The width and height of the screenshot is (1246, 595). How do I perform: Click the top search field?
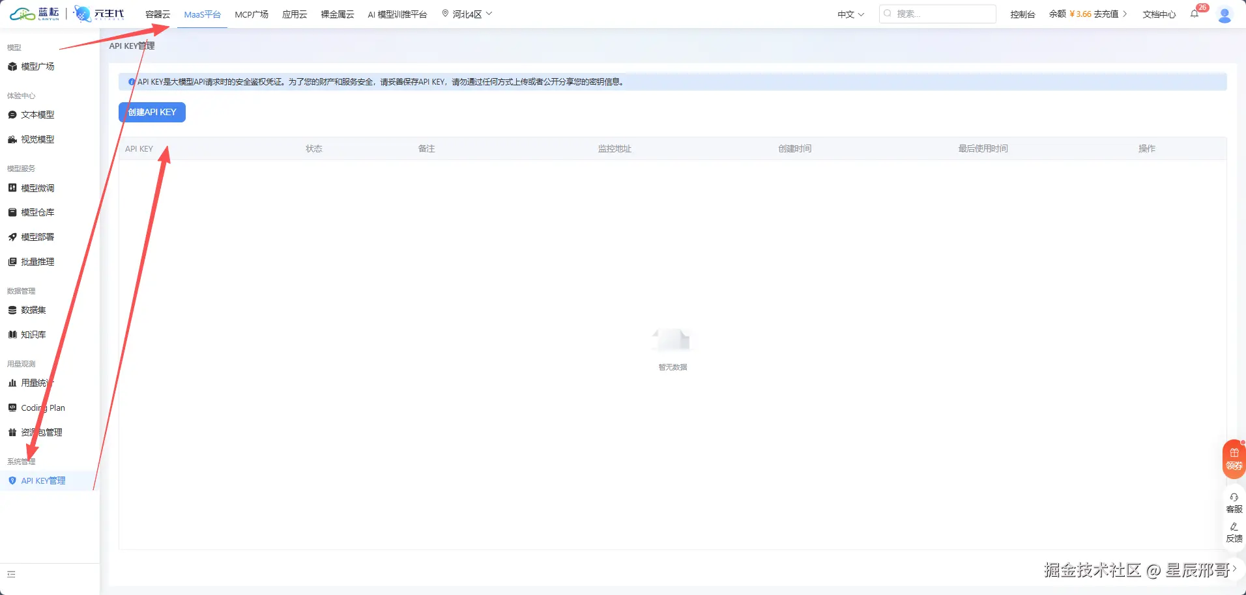(937, 14)
